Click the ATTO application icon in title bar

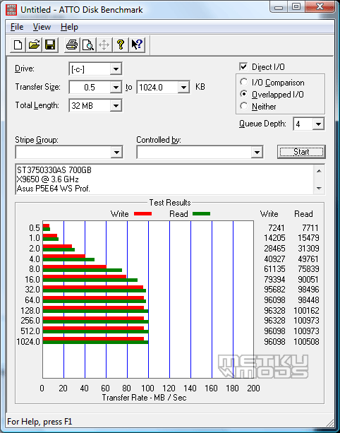(11, 10)
